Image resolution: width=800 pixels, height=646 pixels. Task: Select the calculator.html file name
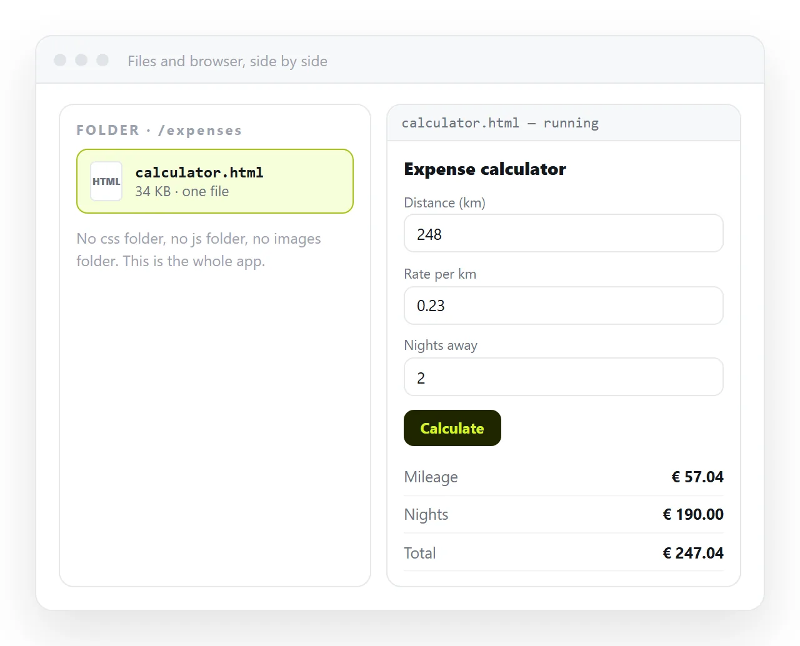pyautogui.click(x=199, y=172)
